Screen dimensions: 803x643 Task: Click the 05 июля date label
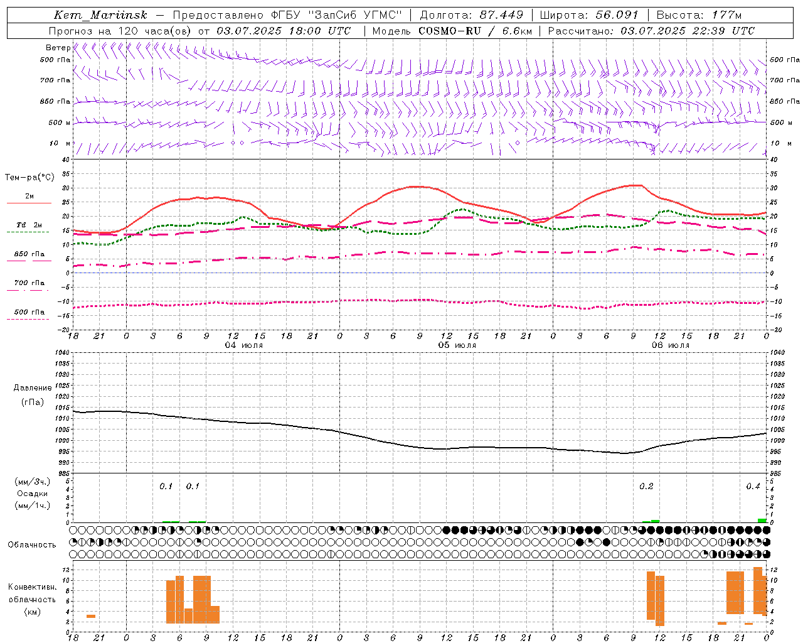457,345
